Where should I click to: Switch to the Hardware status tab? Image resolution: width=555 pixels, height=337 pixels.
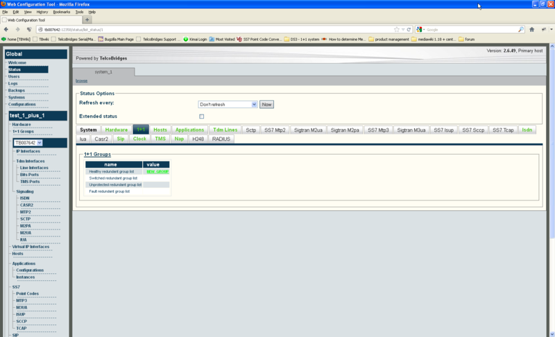pyautogui.click(x=116, y=130)
